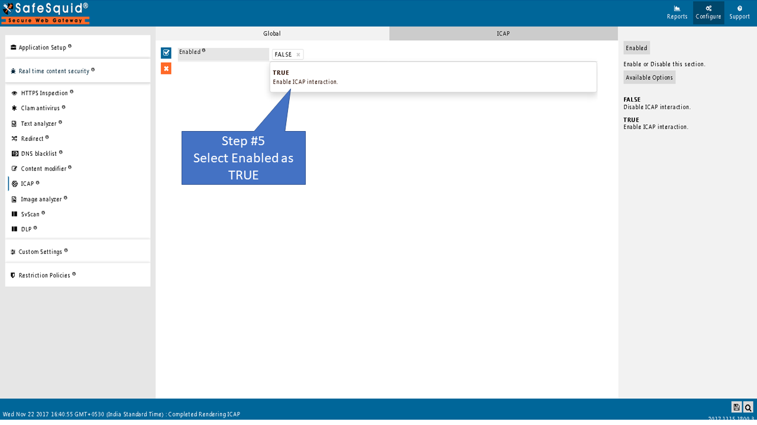
Task: Open the Configure section icon
Action: click(x=708, y=12)
